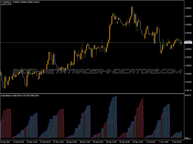The height and width of the screenshot is (144, 193).
Task: Click the triangle beside USDCHF,H1 title
Action: pyautogui.click(x=2, y=2)
